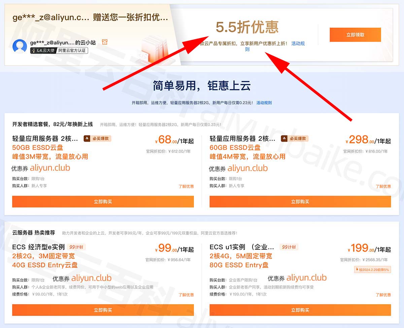Click the 轻量应用服务器 title on 50GB card

pos(45,139)
